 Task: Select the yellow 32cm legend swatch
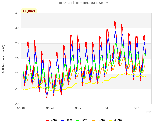pos(110,120)
